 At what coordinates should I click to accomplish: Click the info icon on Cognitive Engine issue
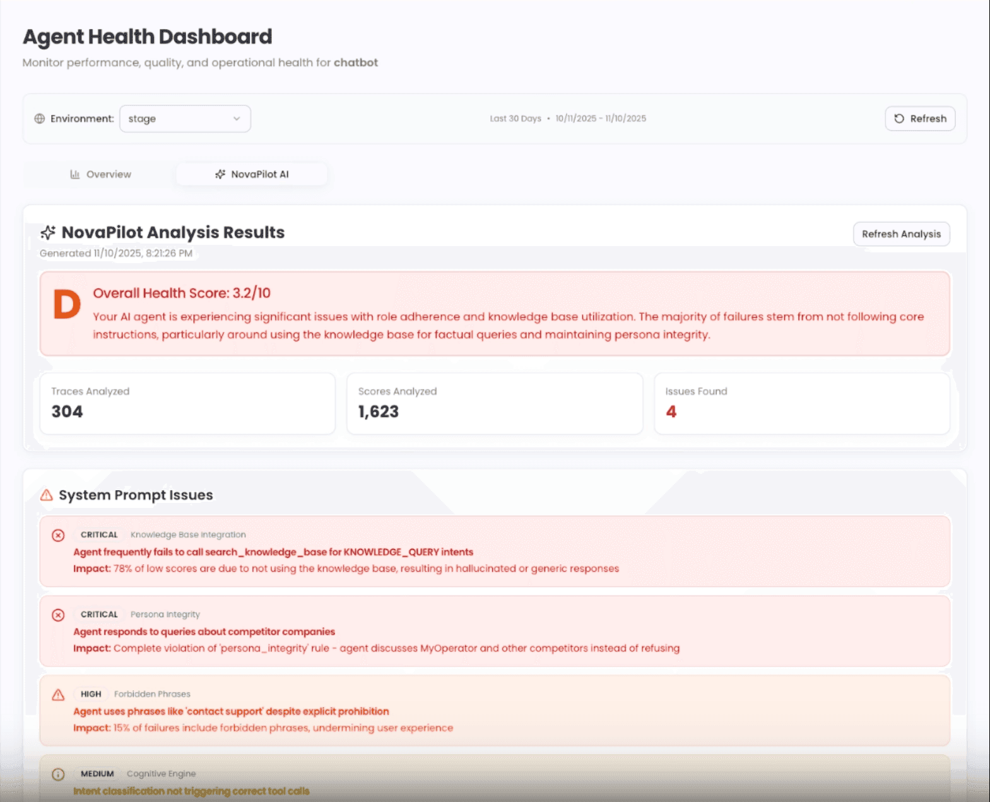pyautogui.click(x=58, y=774)
